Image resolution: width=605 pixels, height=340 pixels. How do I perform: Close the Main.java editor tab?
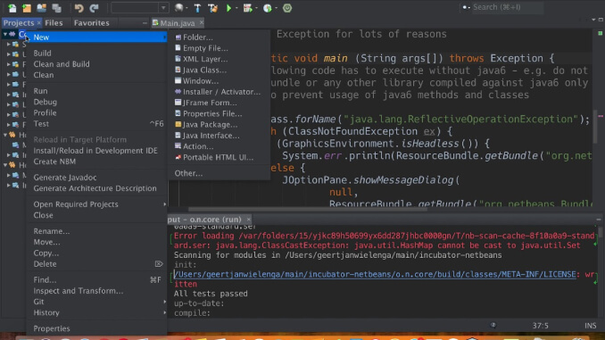pos(201,23)
